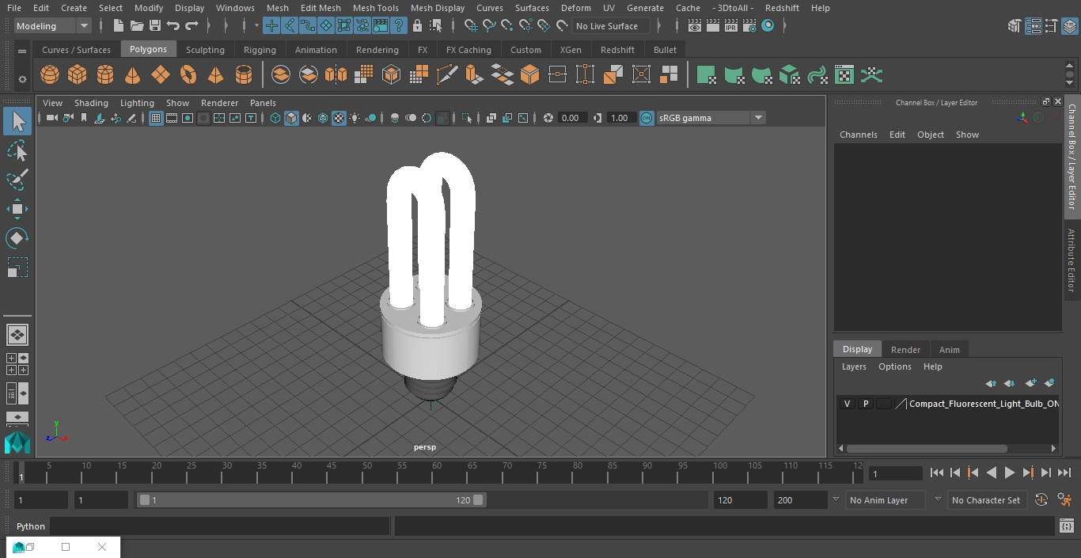Toggle isolate select viewport icon
Viewport: 1081px width, 558px height.
467,118
